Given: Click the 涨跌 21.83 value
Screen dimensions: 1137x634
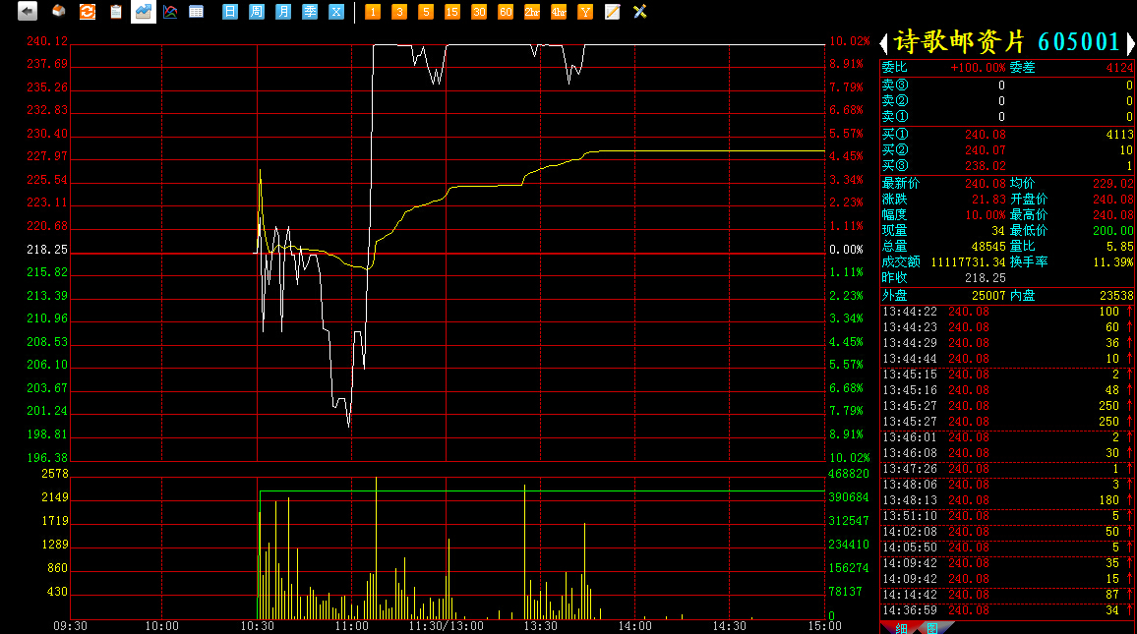Looking at the screenshot, I should [988, 200].
